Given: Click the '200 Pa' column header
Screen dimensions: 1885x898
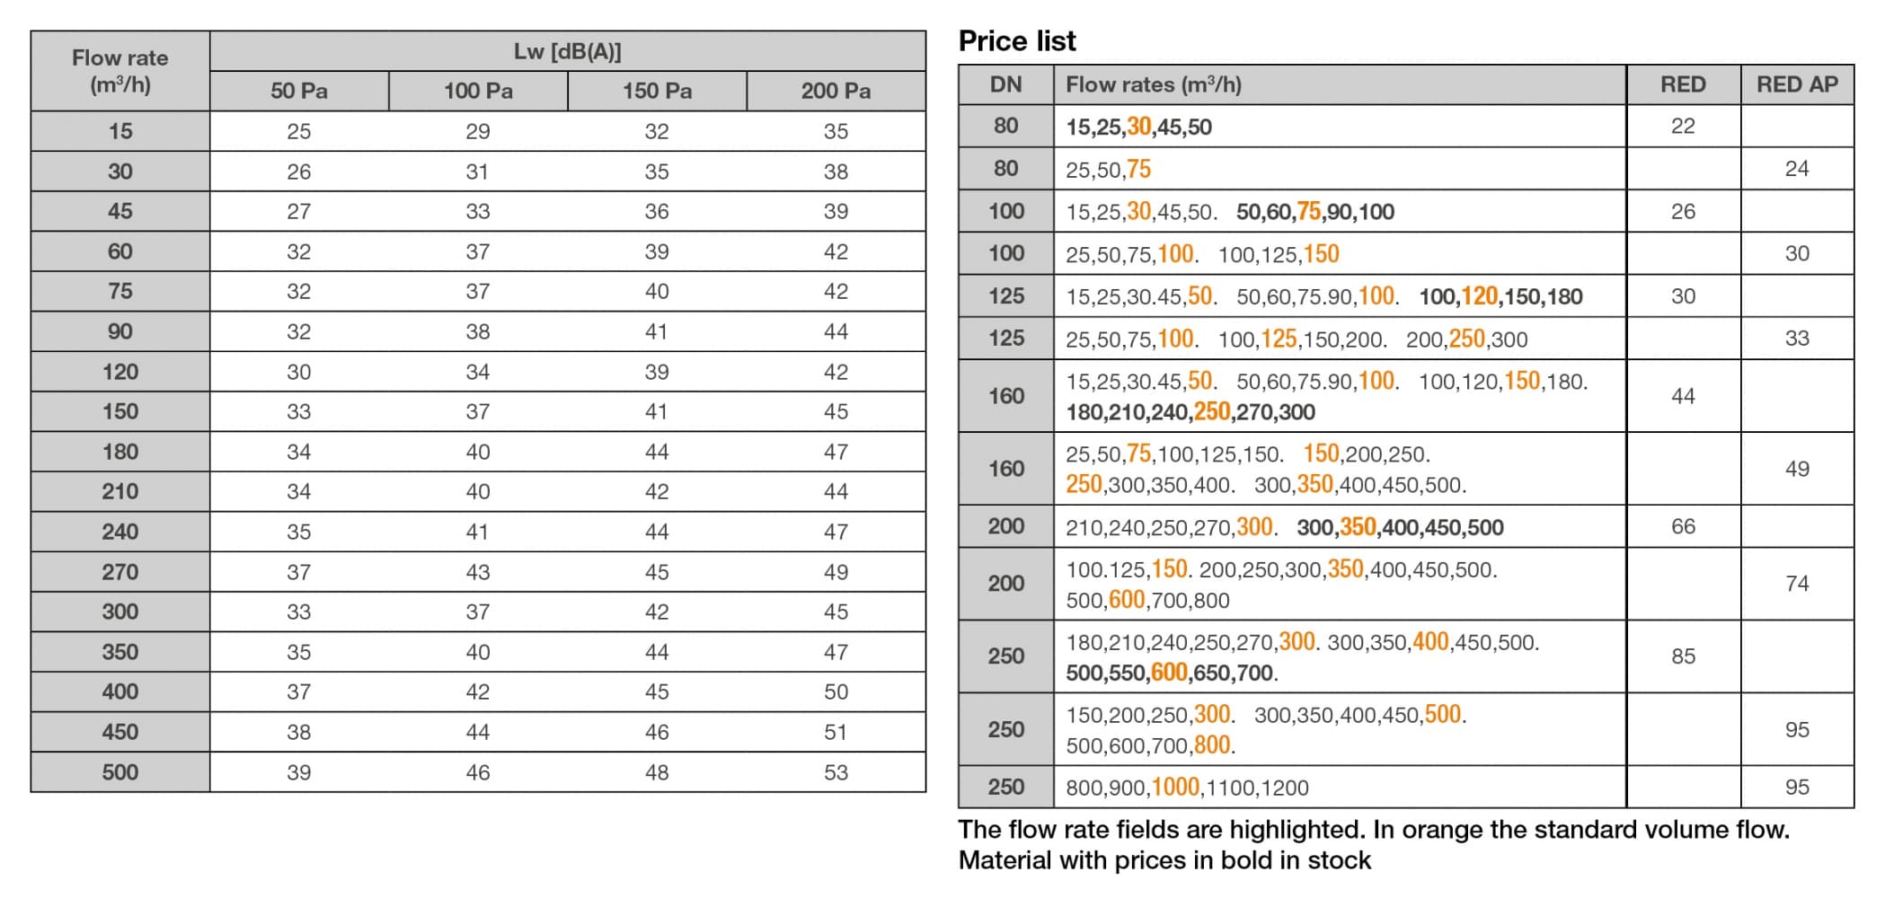Looking at the screenshot, I should tap(836, 91).
